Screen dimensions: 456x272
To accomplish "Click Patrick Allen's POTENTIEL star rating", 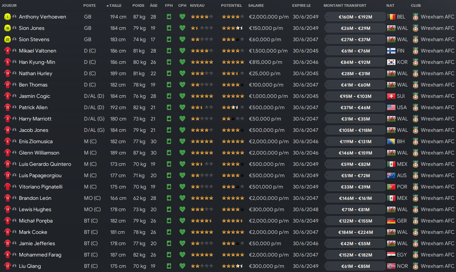I will (233, 107).
